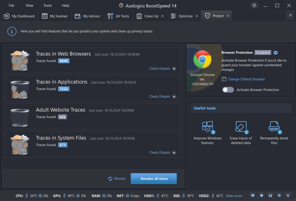
Task: Expand Check Details arrow for Applications
Action: (174, 97)
